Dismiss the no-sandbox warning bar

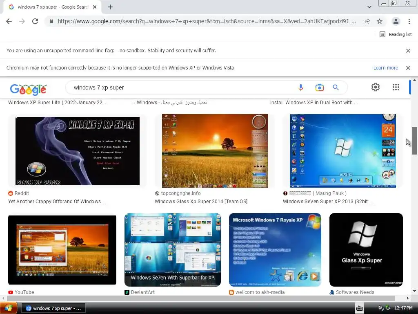[408, 50]
